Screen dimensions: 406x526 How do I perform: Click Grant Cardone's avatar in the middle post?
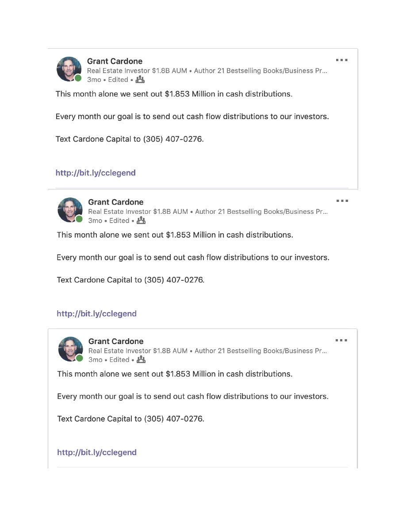click(x=69, y=209)
